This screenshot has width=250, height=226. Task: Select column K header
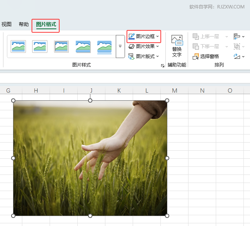[119, 91]
